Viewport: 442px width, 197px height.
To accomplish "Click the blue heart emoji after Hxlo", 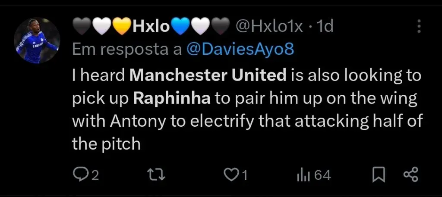I will click(180, 28).
